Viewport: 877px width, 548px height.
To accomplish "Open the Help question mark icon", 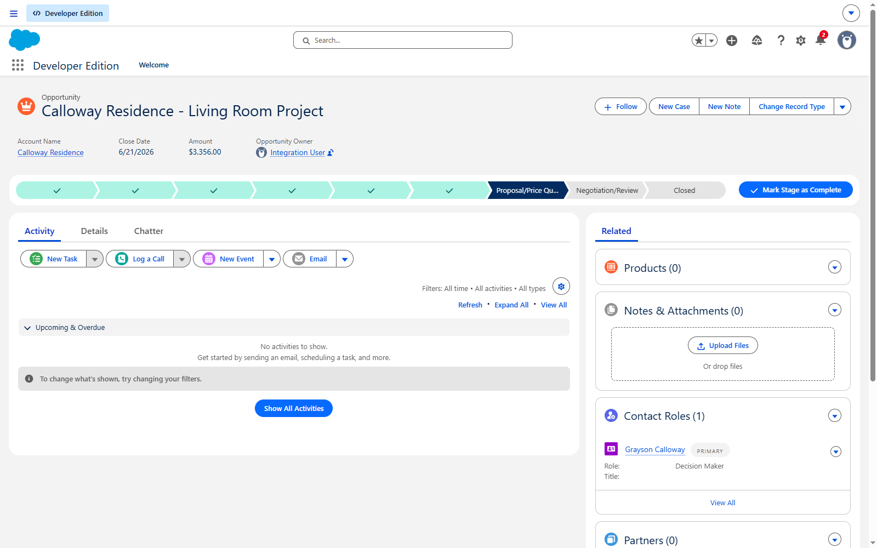I will (x=781, y=41).
